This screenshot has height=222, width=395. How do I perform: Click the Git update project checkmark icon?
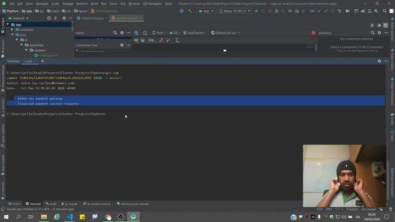pyautogui.click(x=319, y=11)
